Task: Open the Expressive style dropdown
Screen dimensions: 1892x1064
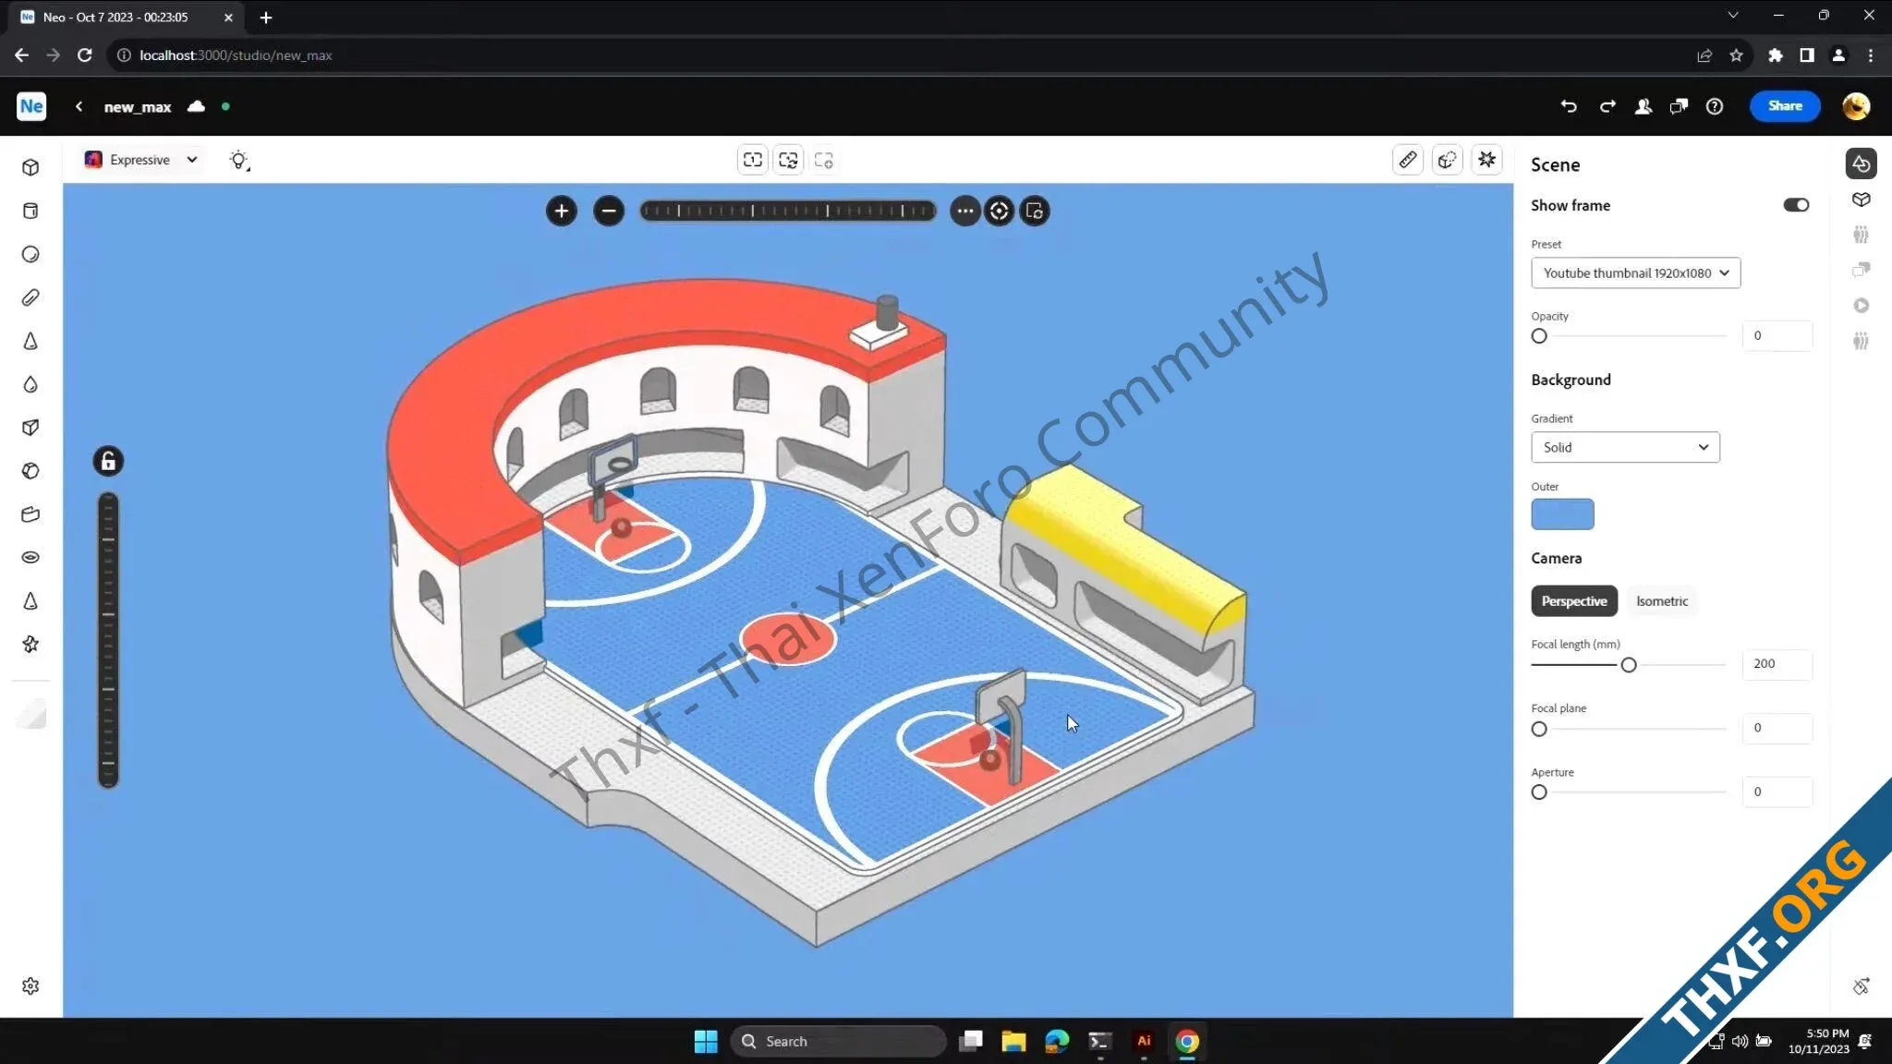Action: click(x=141, y=160)
